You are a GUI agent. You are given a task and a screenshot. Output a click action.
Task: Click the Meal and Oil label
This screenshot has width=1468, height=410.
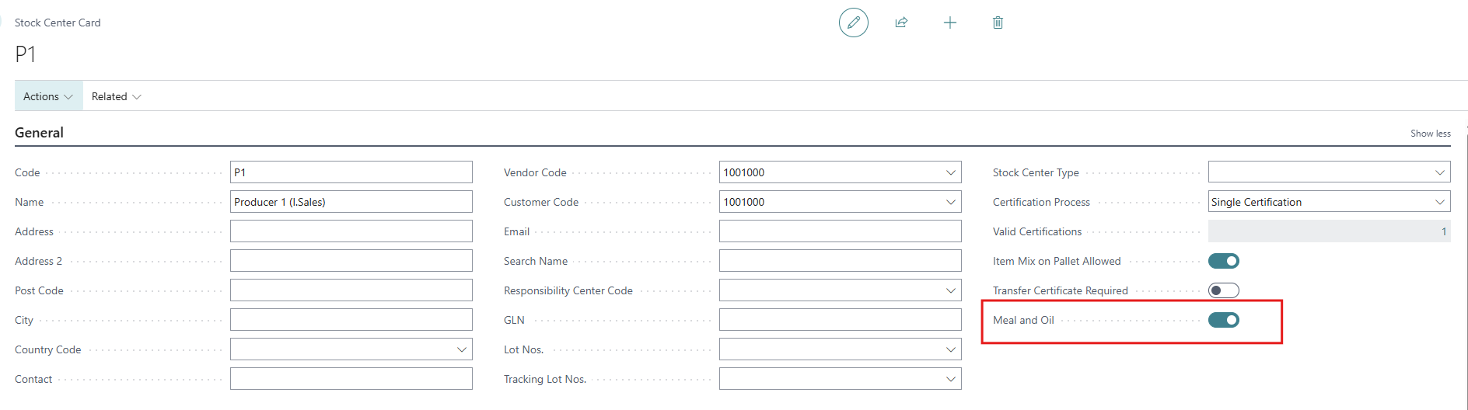[x=1023, y=320]
